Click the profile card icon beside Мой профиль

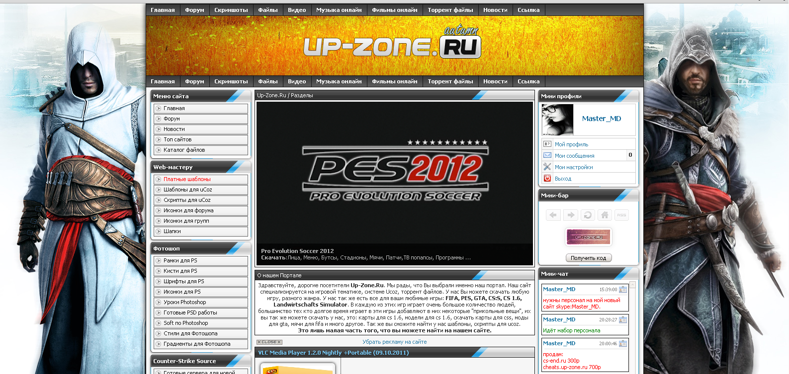click(547, 144)
